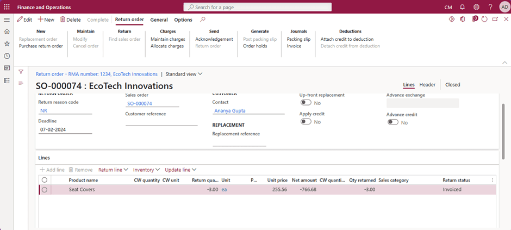The height and width of the screenshot is (230, 511).
Task: Click the Home icon in sidebar
Action: point(7,32)
